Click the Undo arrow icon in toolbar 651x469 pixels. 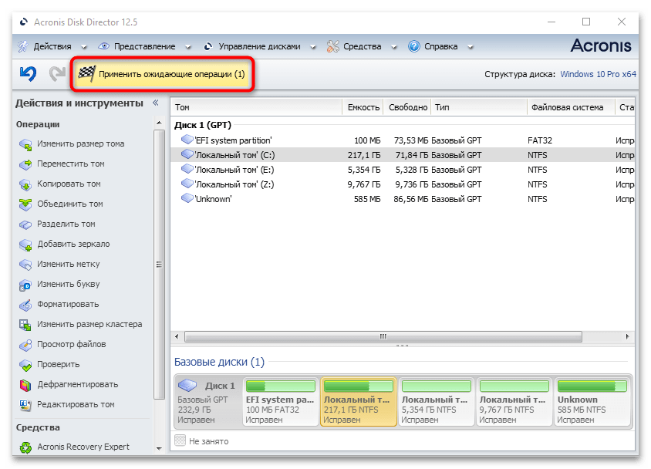pos(29,74)
